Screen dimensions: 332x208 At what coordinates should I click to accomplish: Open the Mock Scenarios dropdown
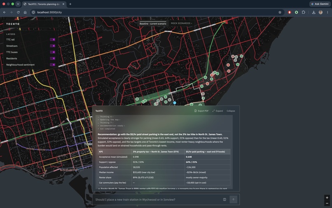(182, 23)
